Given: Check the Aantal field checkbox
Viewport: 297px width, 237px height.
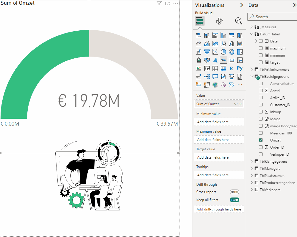Looking at the screenshot, I should pyautogui.click(x=261, y=90).
